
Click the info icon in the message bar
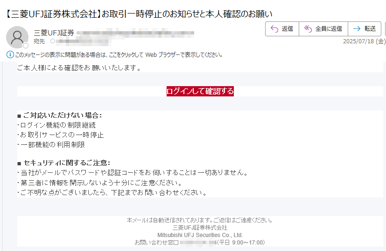(x=10, y=54)
